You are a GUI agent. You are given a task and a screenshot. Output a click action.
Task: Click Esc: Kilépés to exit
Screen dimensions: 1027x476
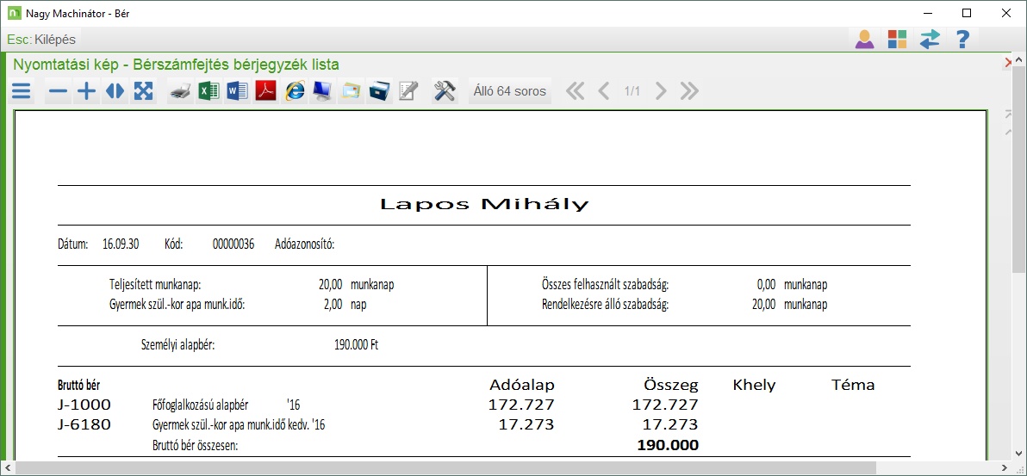(x=41, y=40)
